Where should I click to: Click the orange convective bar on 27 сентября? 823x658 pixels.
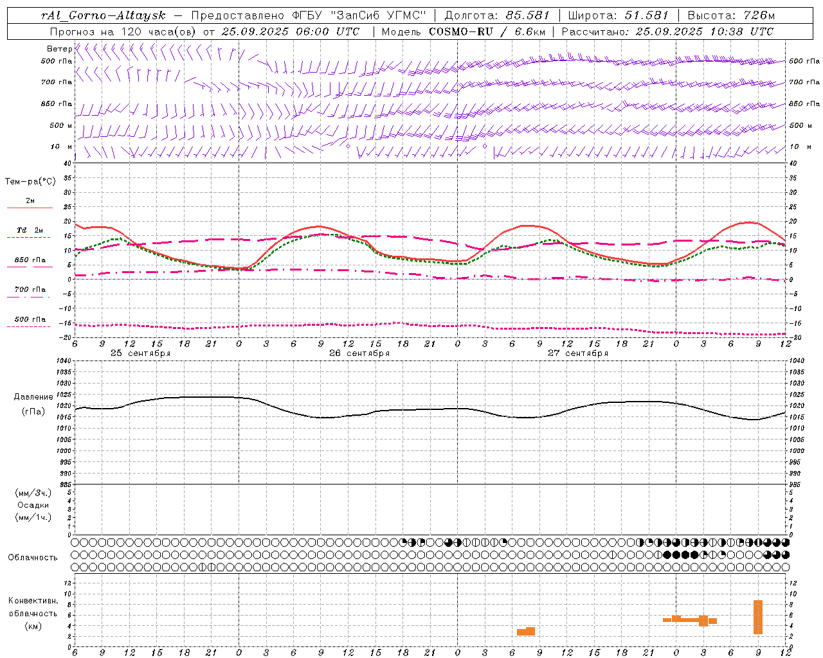pyautogui.click(x=526, y=632)
